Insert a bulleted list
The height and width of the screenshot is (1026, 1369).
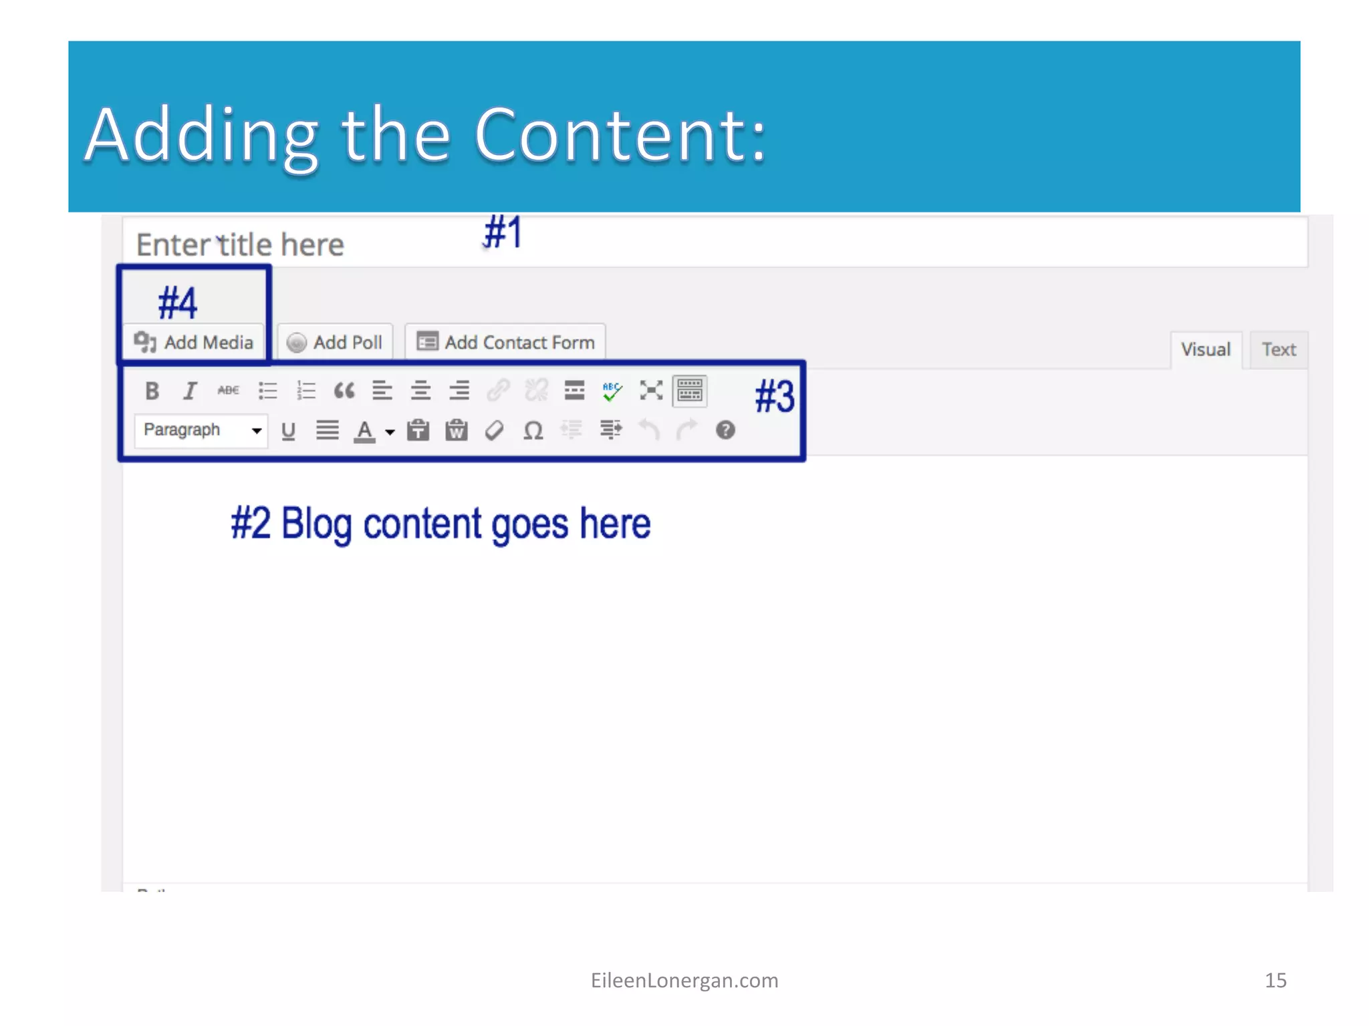click(267, 391)
